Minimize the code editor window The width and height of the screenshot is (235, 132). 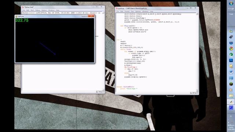click(x=188, y=8)
